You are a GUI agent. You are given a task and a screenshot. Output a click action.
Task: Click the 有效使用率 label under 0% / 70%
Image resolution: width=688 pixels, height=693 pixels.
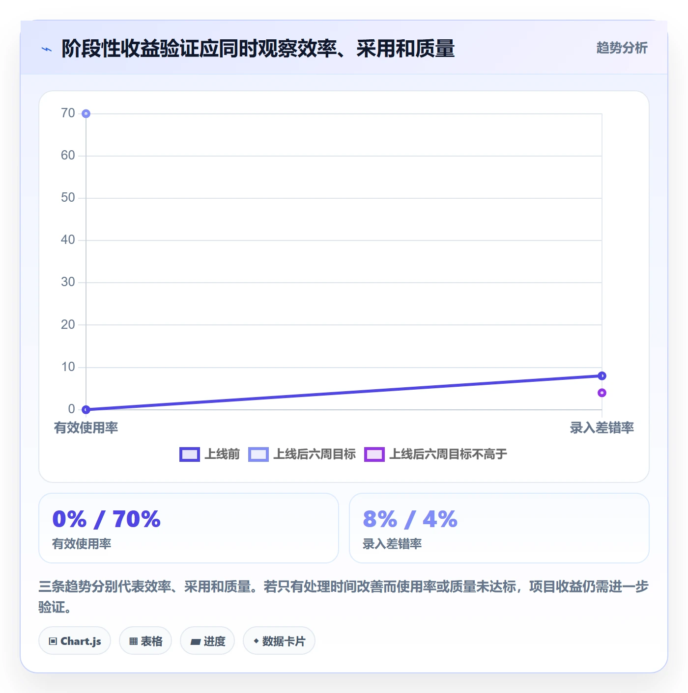point(82,544)
